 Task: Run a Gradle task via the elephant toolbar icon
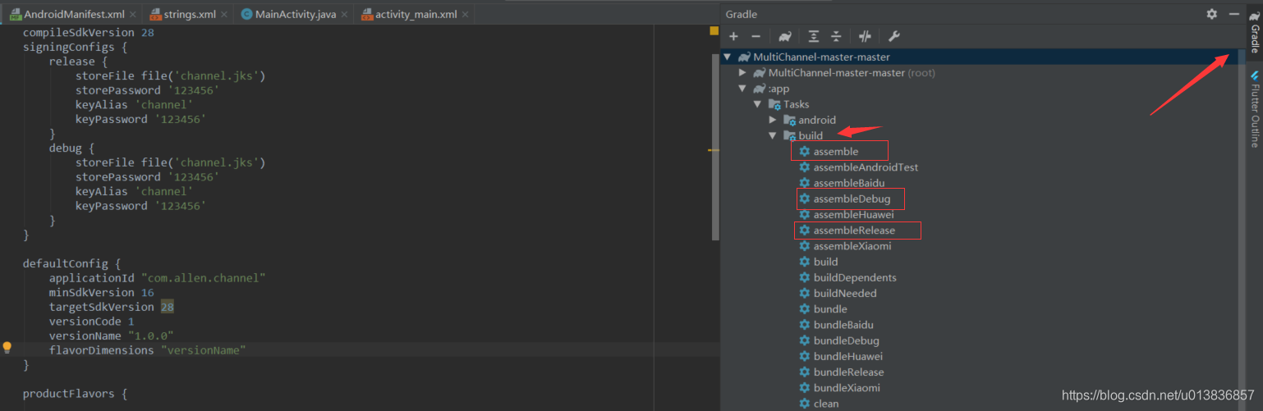[x=785, y=36]
